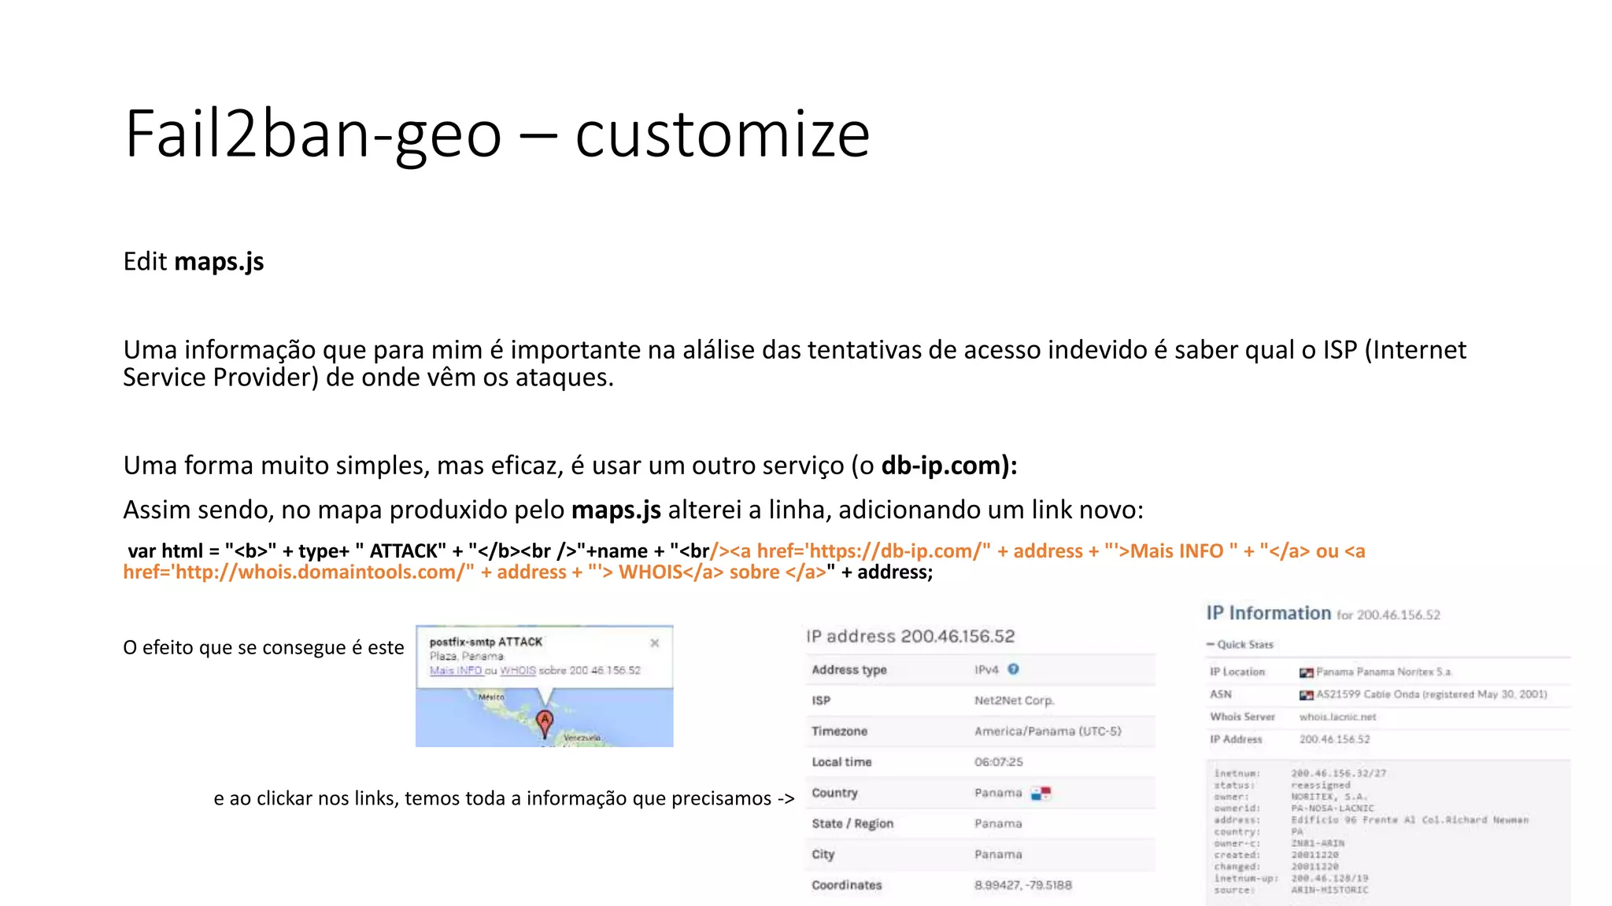Click the bold db-ip.com text

[948, 466]
